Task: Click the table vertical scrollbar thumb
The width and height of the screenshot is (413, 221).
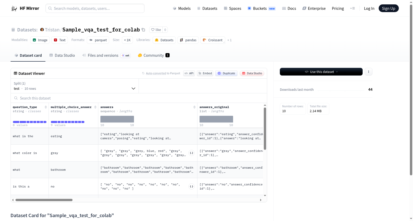Action: pos(265,129)
